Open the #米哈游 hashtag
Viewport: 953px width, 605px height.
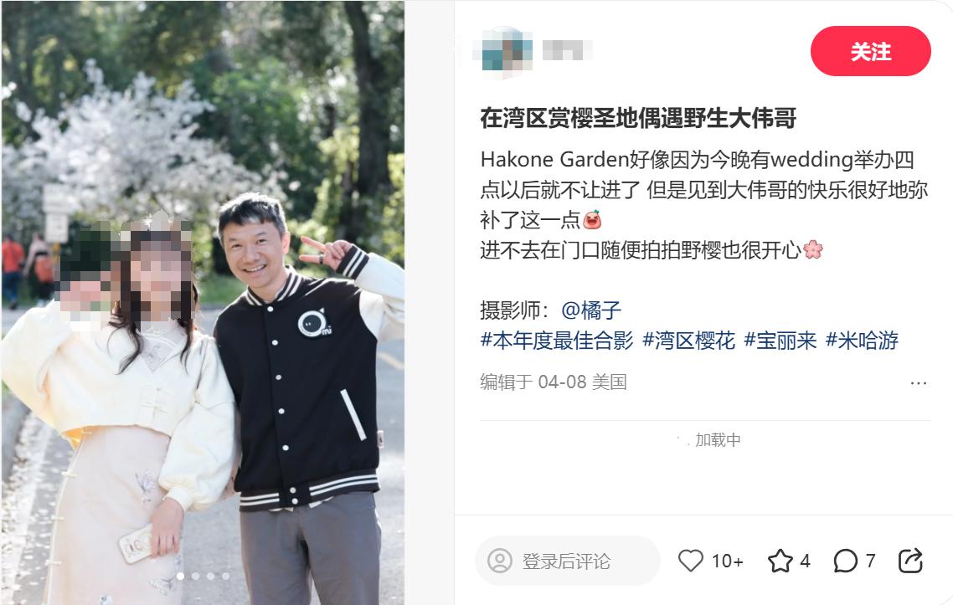coord(862,341)
